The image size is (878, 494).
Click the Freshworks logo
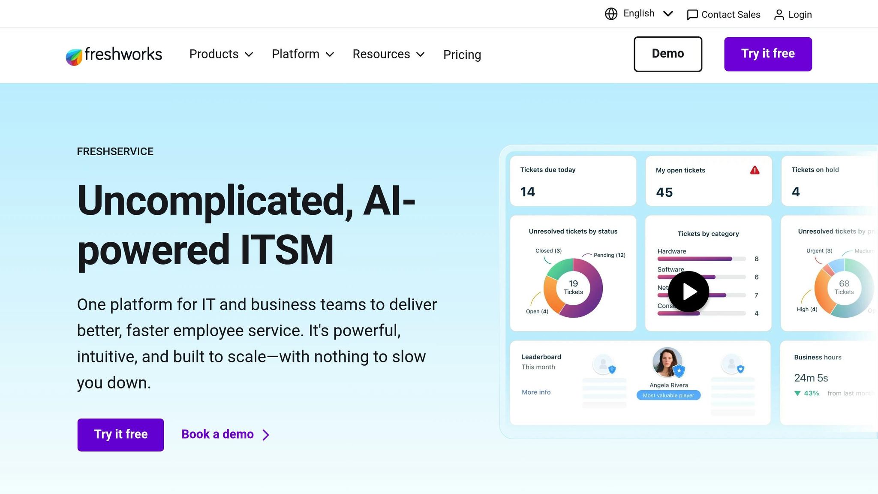[114, 55]
